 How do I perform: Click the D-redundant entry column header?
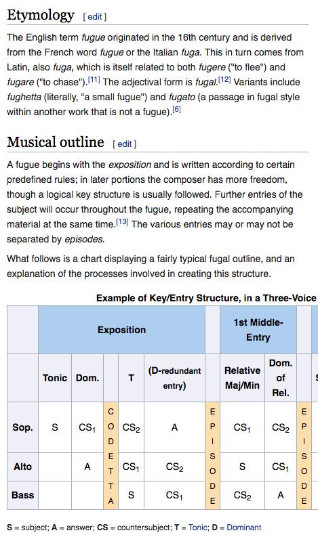[174, 378]
